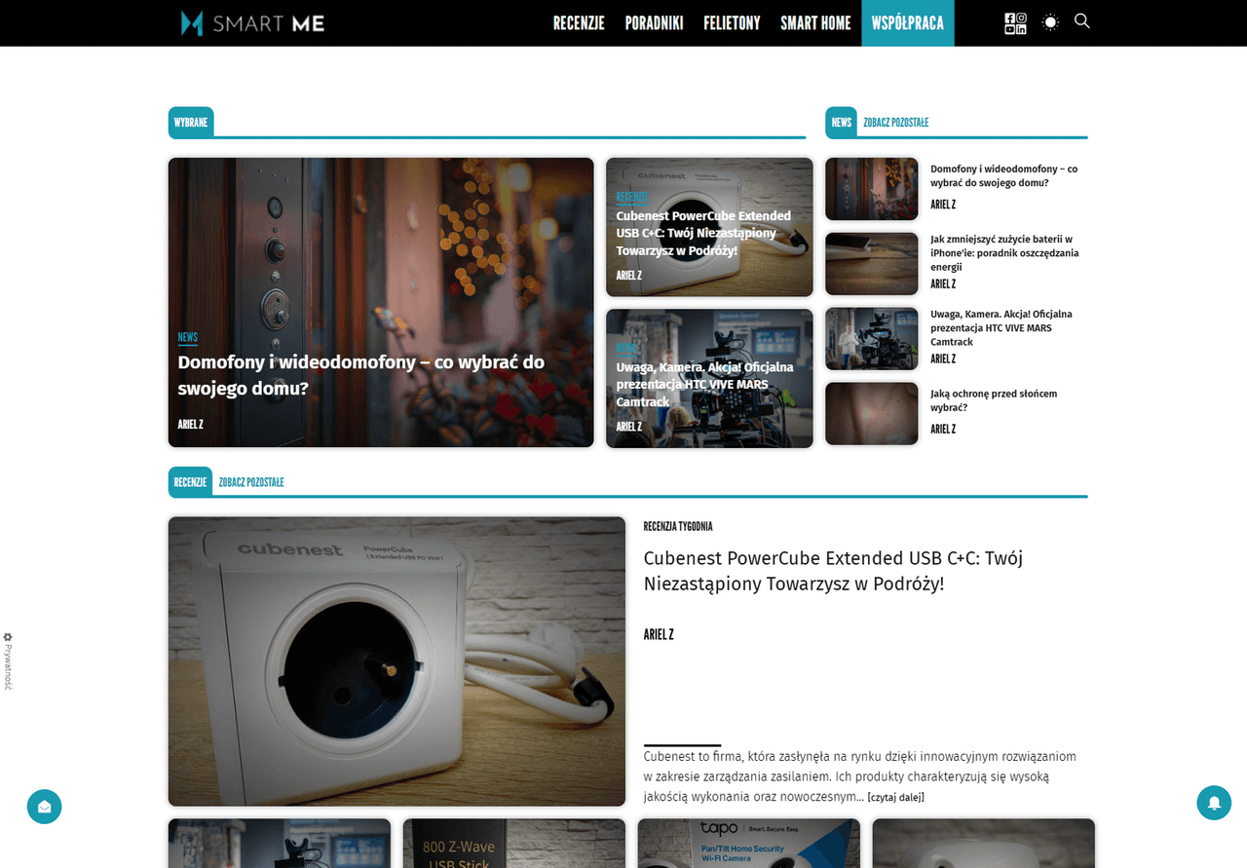This screenshot has width=1247, height=868.
Task: Toggle the sun light/dark mode switch
Action: pos(1050,22)
